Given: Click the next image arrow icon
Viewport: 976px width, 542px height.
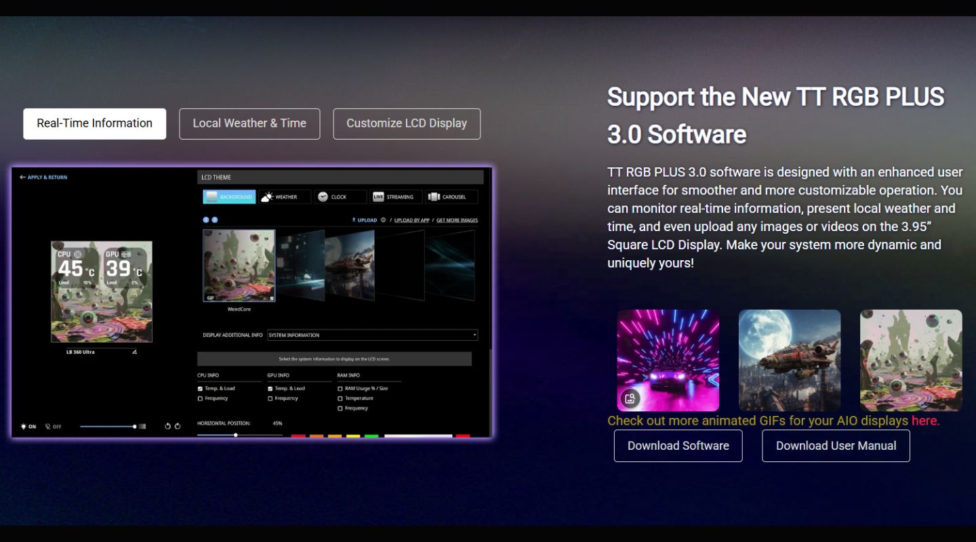Looking at the screenshot, I should pyautogui.click(x=215, y=220).
